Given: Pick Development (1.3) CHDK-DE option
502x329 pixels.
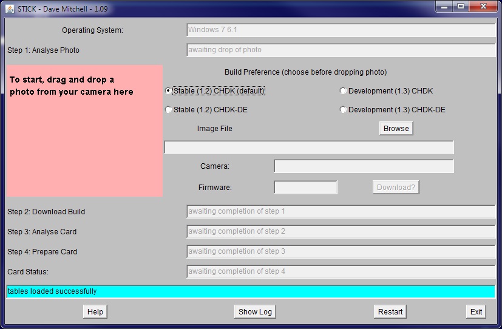Looking at the screenshot, I should coord(344,110).
